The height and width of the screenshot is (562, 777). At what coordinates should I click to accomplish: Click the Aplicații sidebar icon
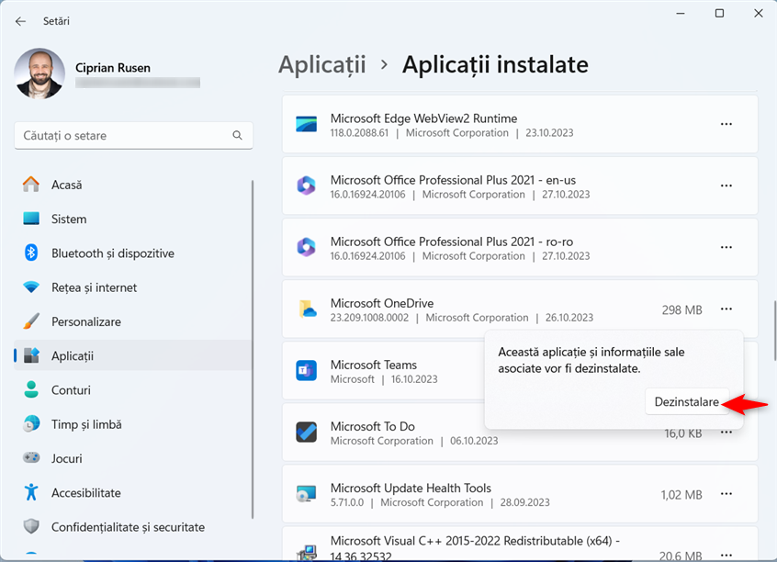pos(31,355)
